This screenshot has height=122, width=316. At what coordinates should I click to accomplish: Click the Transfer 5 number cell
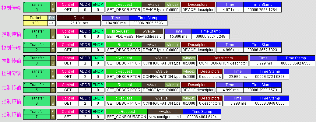click(x=37, y=90)
